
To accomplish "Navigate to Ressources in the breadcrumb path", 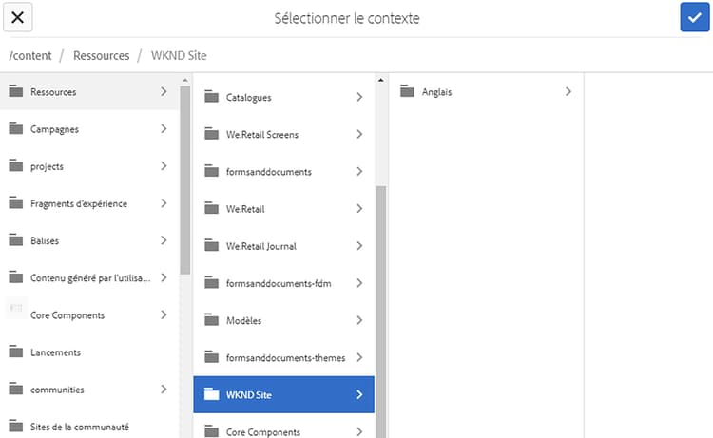I will coord(101,56).
